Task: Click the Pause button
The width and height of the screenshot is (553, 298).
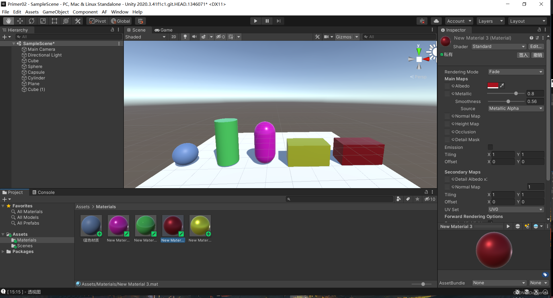Action: pos(267,21)
